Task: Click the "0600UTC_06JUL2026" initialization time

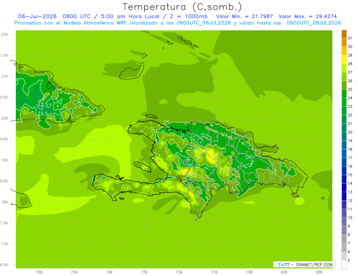Action: (203, 23)
